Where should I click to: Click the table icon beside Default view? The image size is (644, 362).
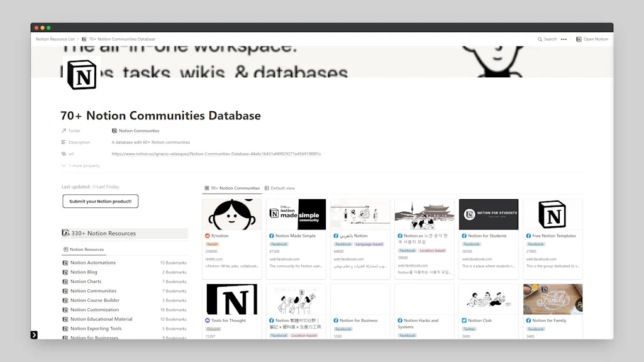tap(267, 188)
